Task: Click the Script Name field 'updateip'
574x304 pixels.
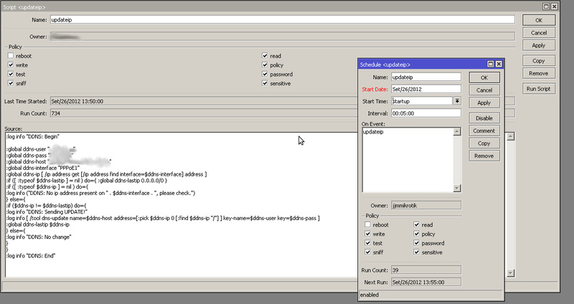Action: 282,20
